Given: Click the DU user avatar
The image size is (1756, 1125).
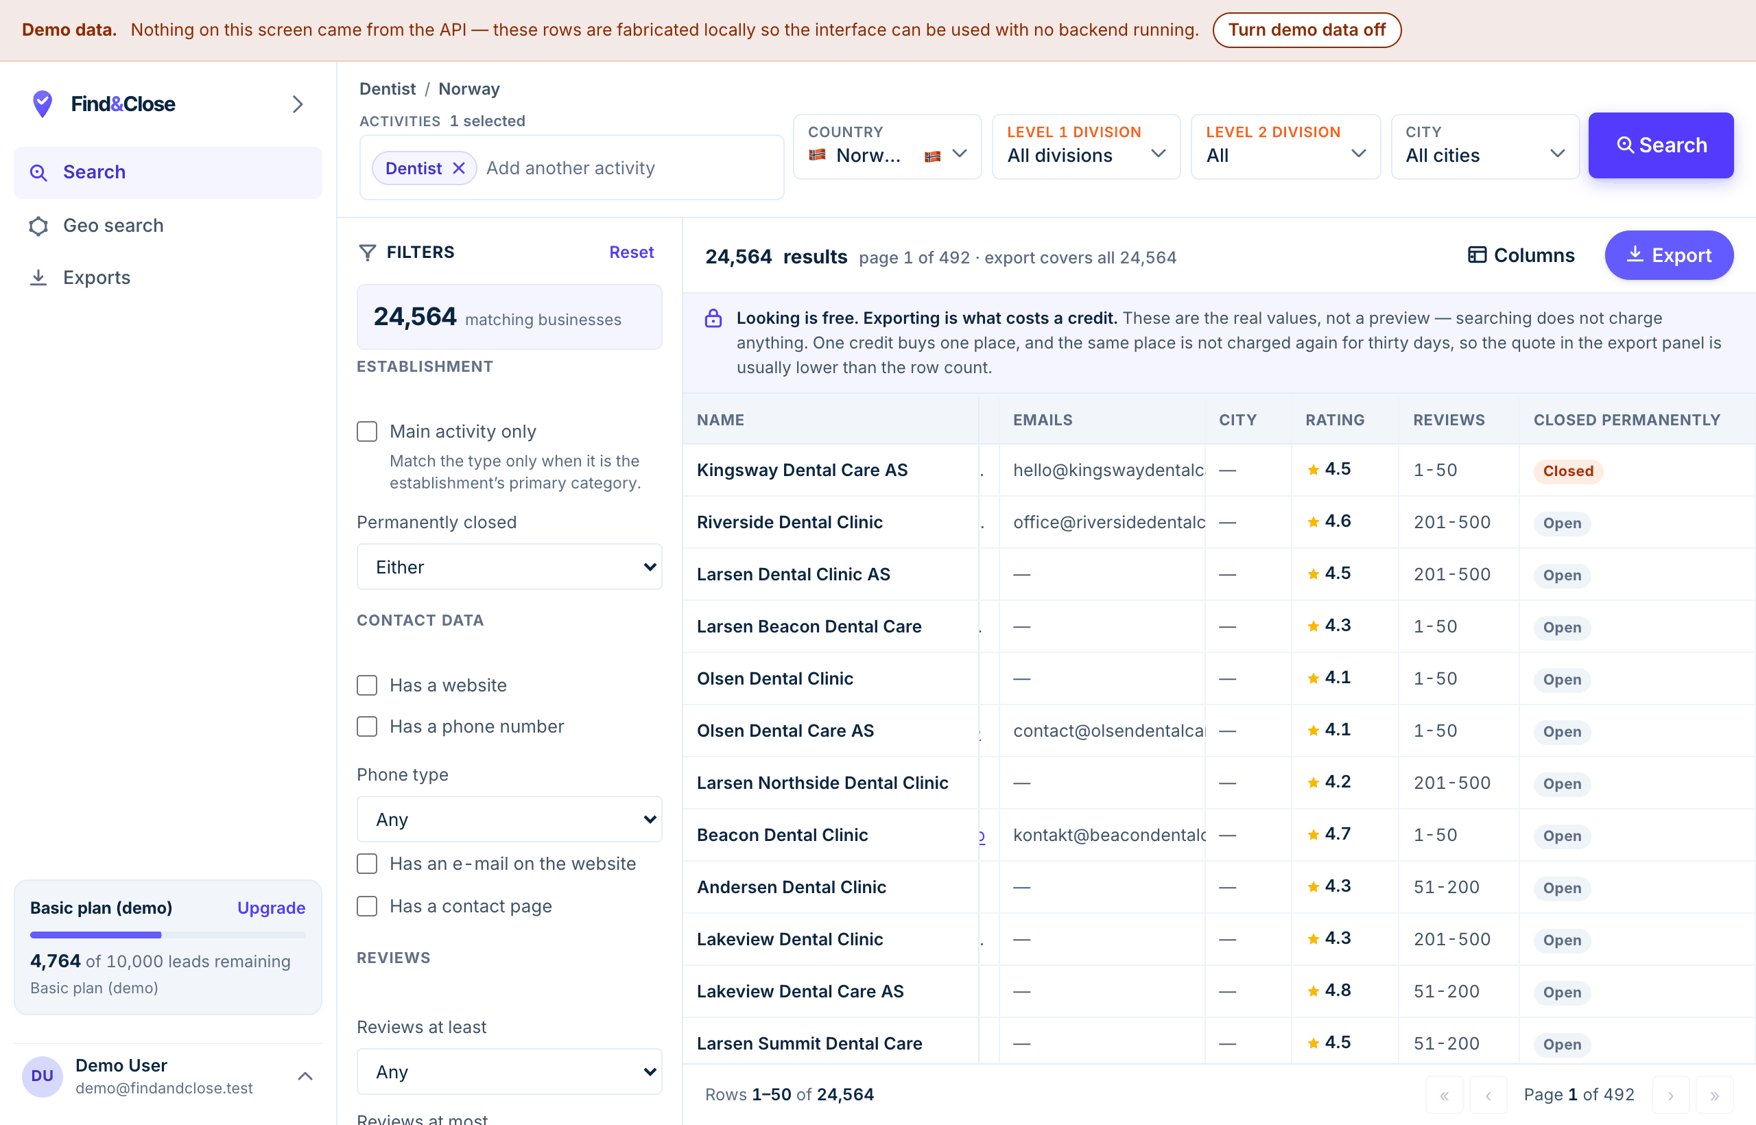Looking at the screenshot, I should point(43,1076).
